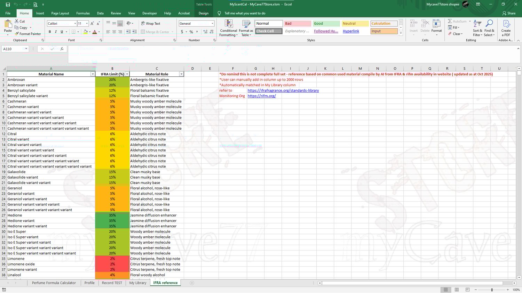Open the Insert ribbon tab
The width and height of the screenshot is (522, 293).
40,13
